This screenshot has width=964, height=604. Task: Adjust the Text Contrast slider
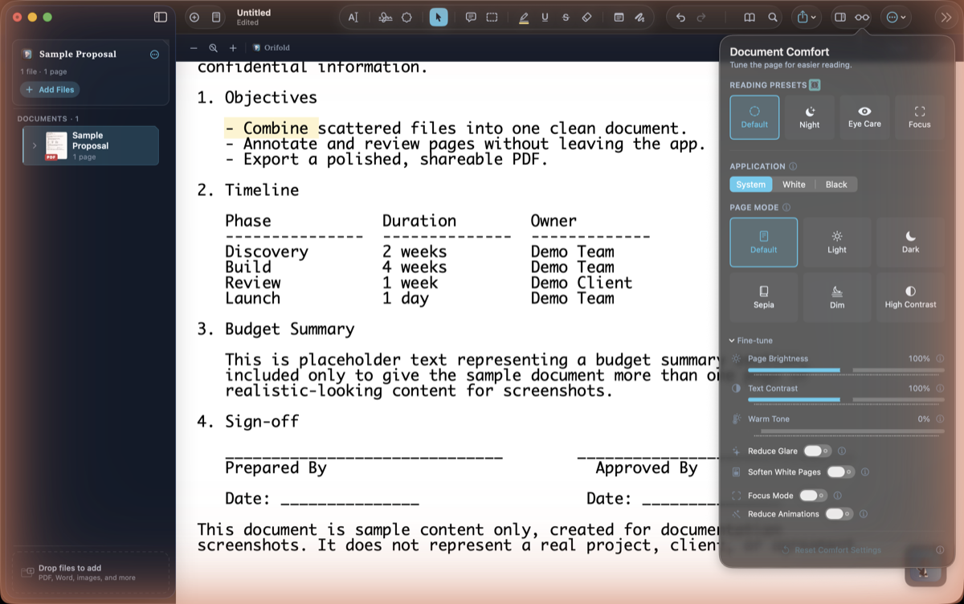845,399
